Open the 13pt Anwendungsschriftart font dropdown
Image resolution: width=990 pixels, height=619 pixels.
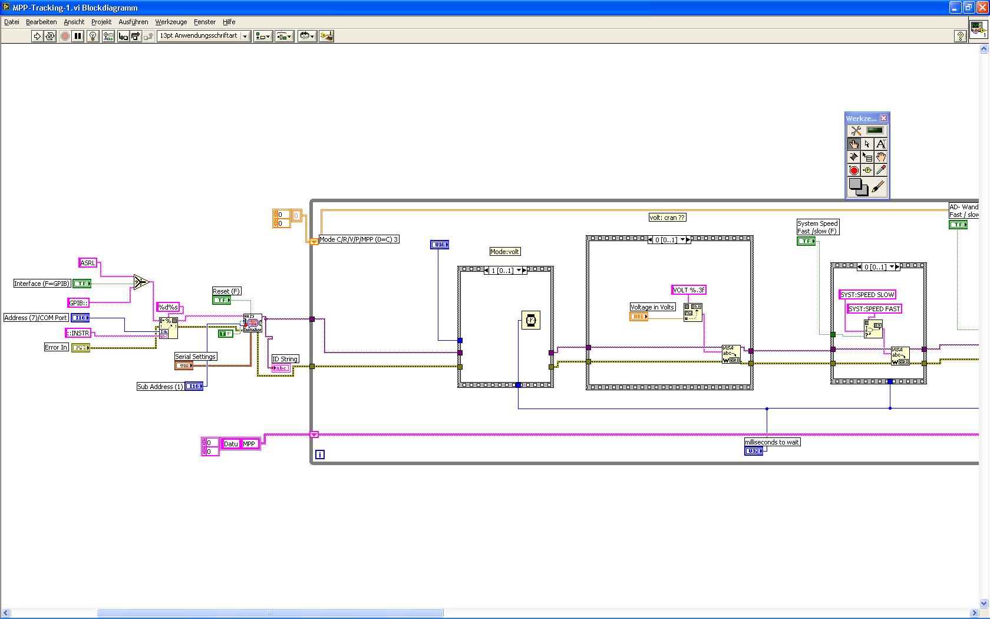[204, 36]
